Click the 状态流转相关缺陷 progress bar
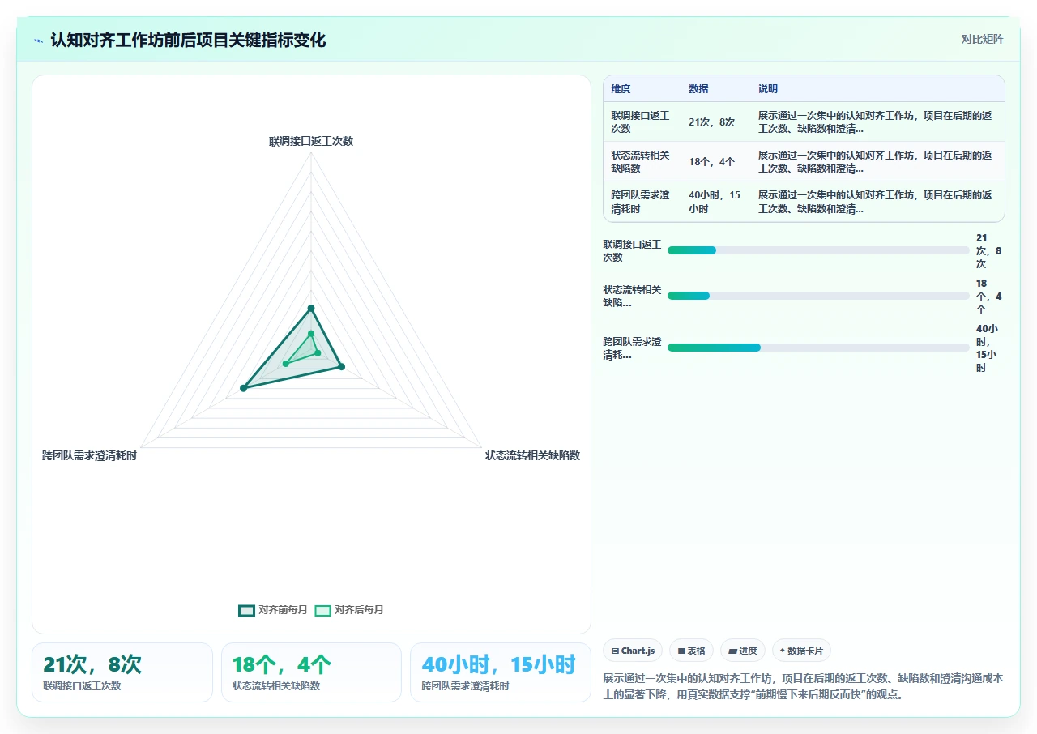This screenshot has height=734, width=1037. [x=818, y=296]
